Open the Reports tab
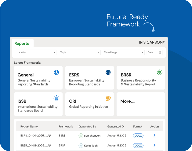 point(22,44)
